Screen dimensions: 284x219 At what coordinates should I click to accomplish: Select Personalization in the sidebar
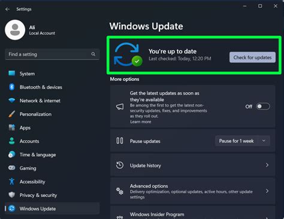tap(52, 114)
